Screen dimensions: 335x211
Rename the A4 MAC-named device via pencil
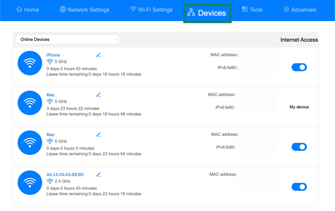(98, 174)
